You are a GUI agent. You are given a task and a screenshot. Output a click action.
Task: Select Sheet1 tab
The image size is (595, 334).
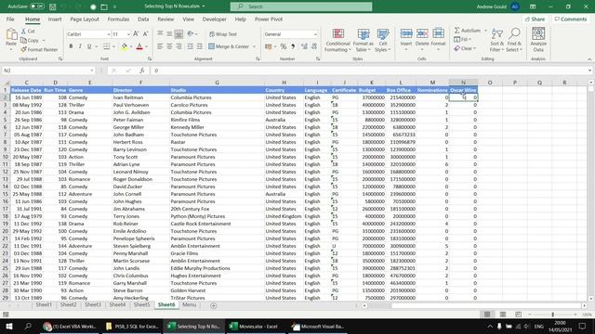coord(44,305)
